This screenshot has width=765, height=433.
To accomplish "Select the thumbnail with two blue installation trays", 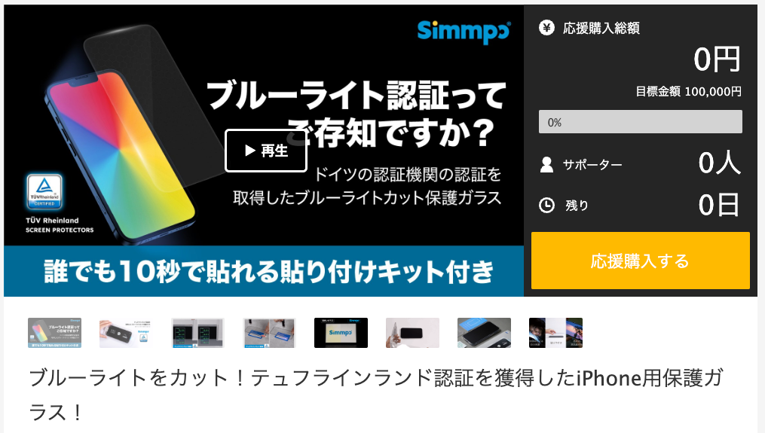I will pyautogui.click(x=269, y=333).
